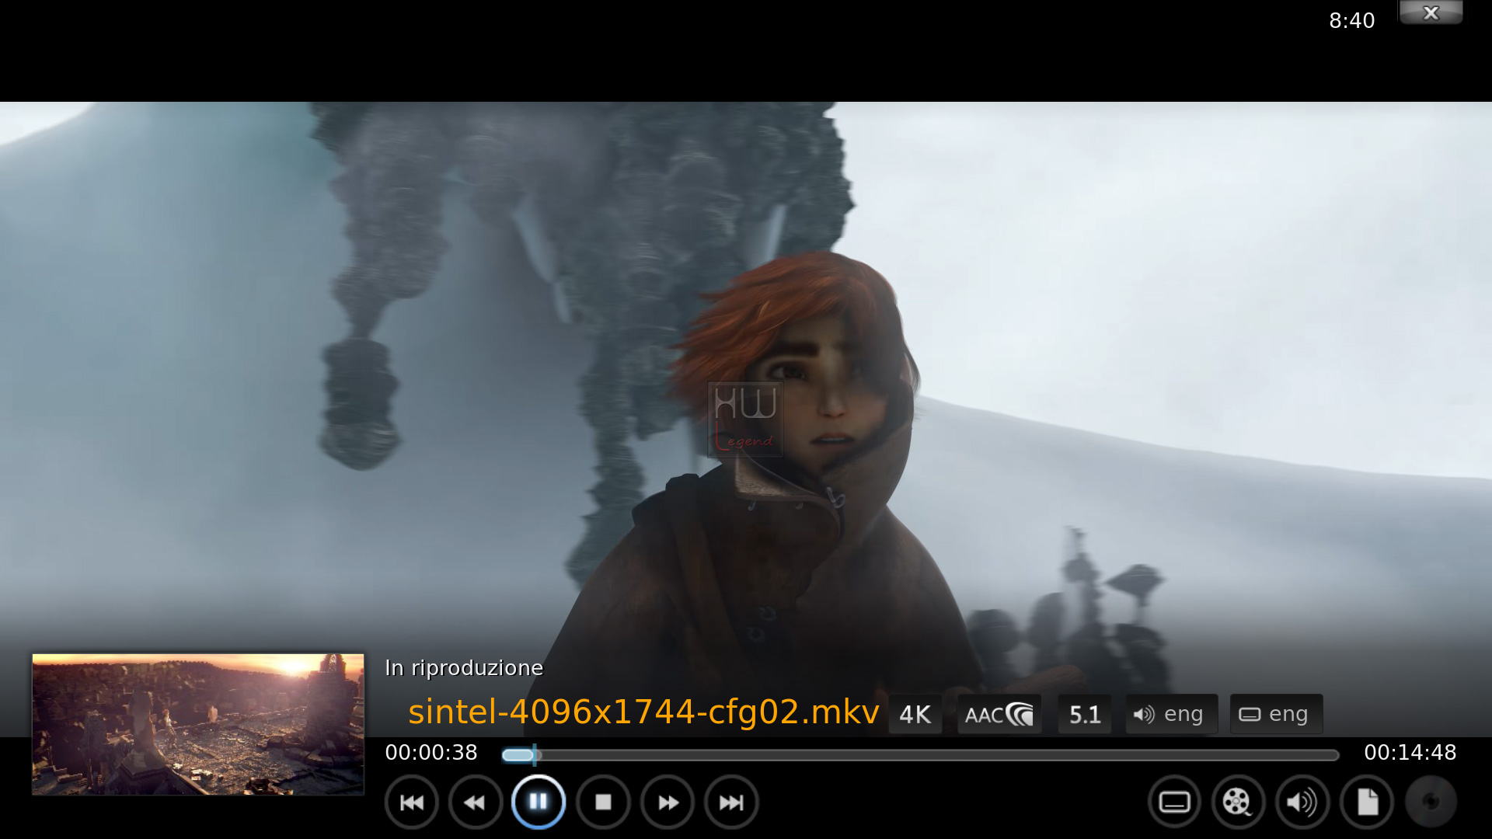Click the eng audio language indicator
1492x839 pixels.
(1171, 714)
